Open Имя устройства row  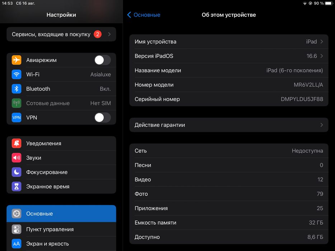(229, 41)
